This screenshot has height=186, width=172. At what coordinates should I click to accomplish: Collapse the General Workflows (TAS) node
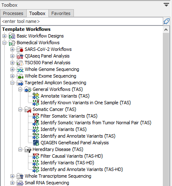click(x=20, y=89)
